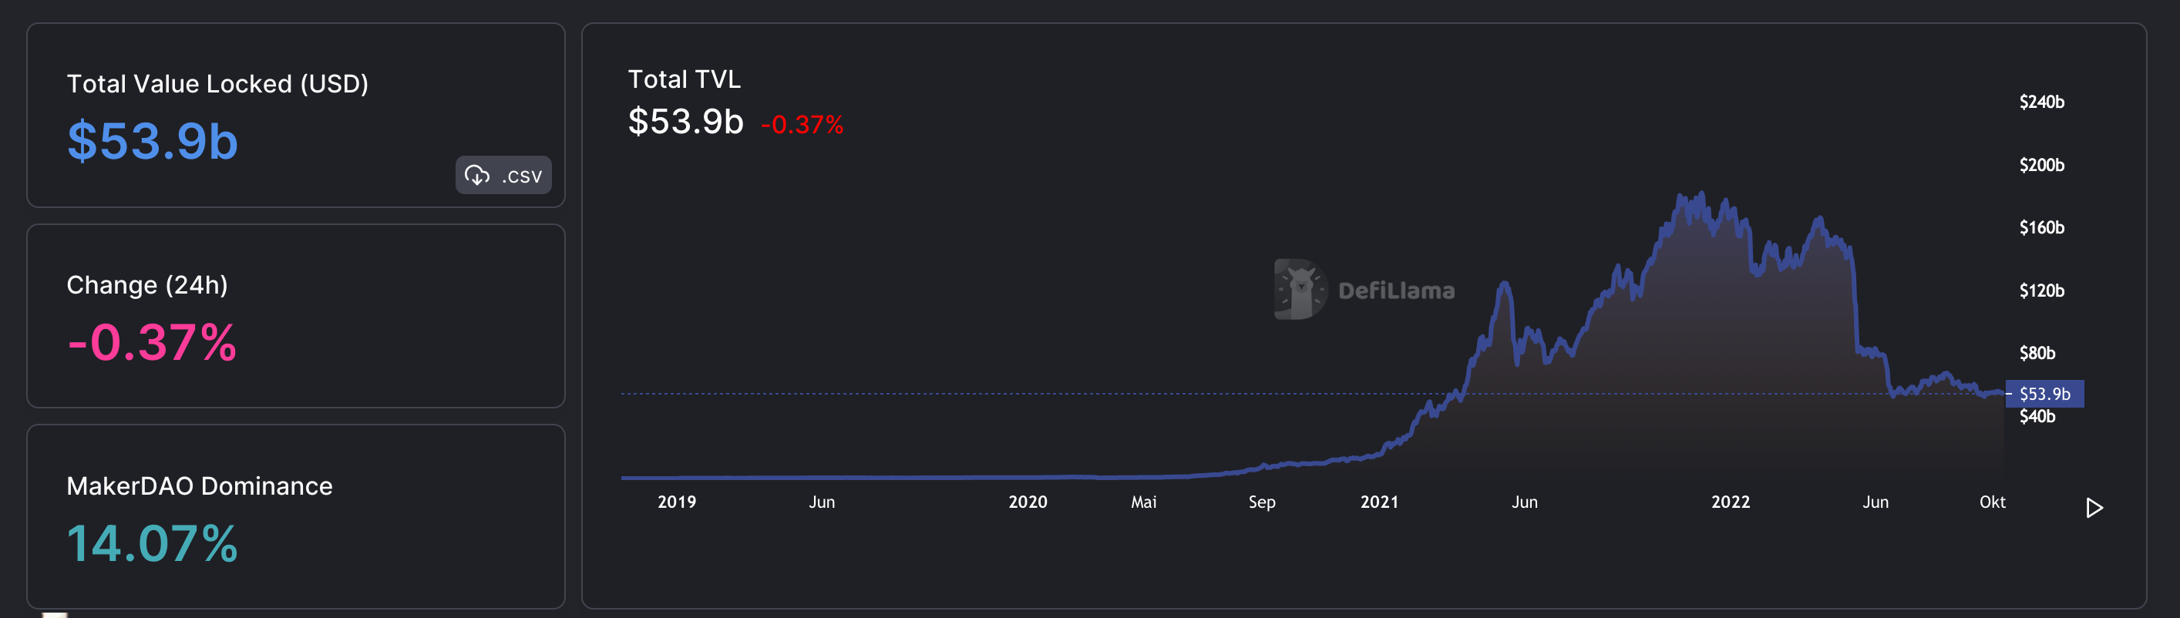
Task: Click the Sep x-axis label
Action: 1262,502
